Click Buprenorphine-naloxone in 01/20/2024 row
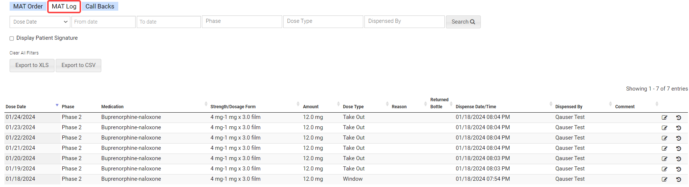The width and height of the screenshot is (689, 187). point(131,158)
